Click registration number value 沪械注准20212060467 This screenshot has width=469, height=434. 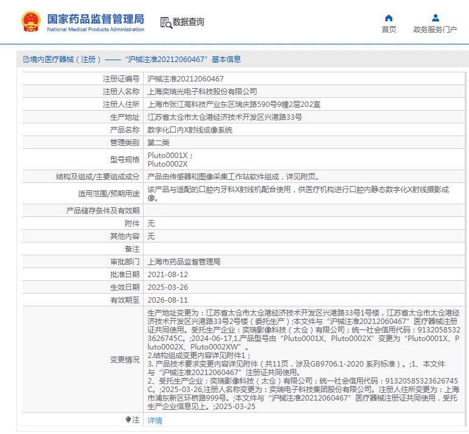(186, 79)
